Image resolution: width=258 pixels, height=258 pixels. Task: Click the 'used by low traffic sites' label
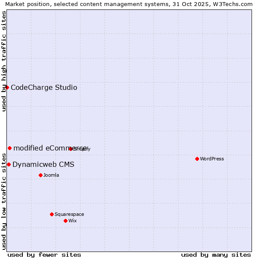pyautogui.click(x=4, y=201)
